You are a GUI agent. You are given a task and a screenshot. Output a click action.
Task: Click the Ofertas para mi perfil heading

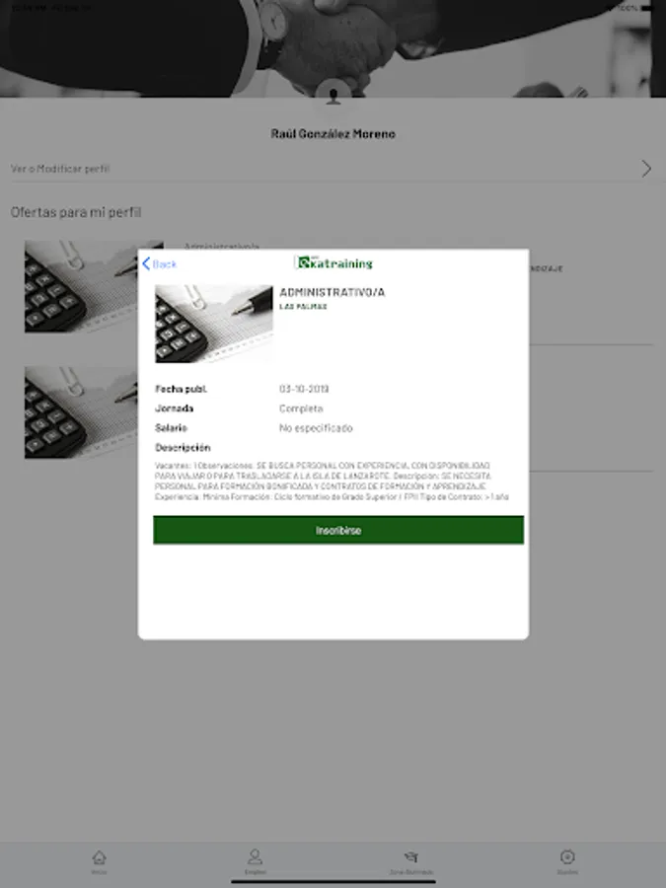click(76, 212)
